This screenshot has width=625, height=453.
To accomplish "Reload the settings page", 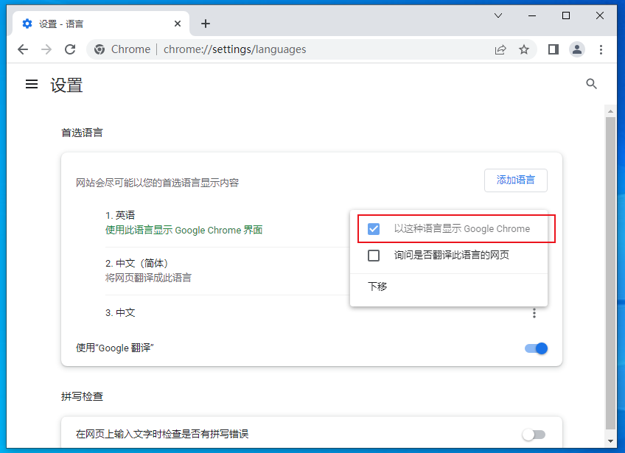I will 70,49.
